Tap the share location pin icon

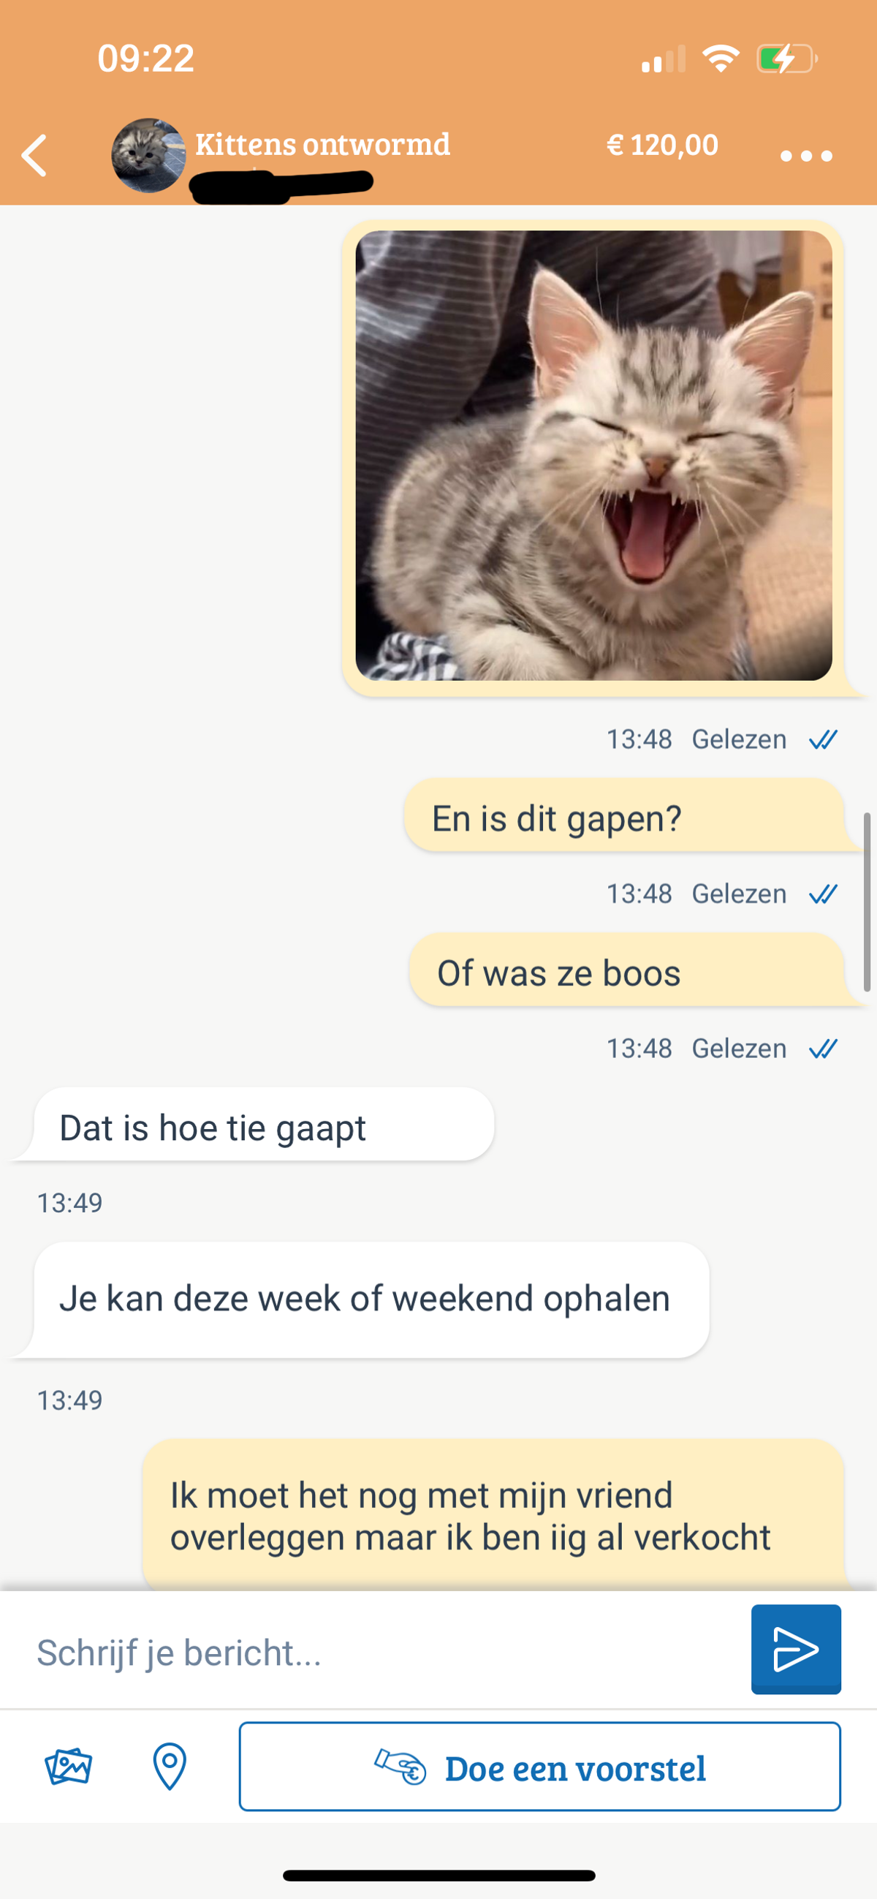(170, 1767)
